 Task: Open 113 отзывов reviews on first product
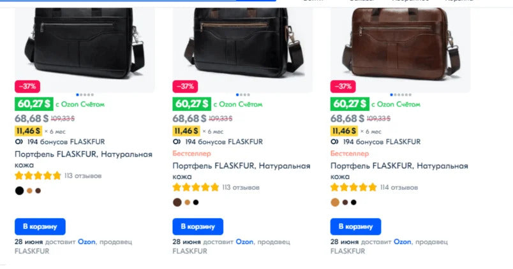(83, 176)
